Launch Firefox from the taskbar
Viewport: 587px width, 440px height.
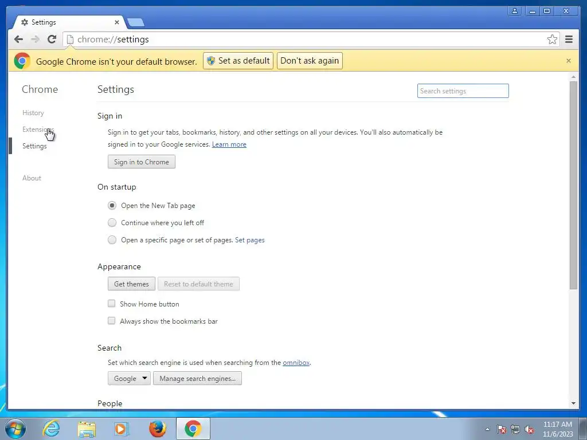click(x=157, y=429)
